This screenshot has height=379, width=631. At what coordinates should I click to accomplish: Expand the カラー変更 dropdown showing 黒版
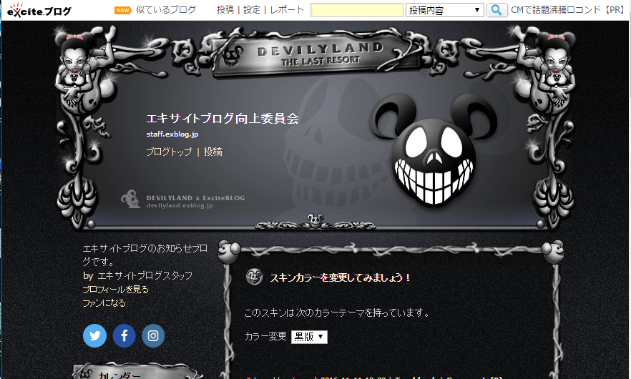[309, 337]
